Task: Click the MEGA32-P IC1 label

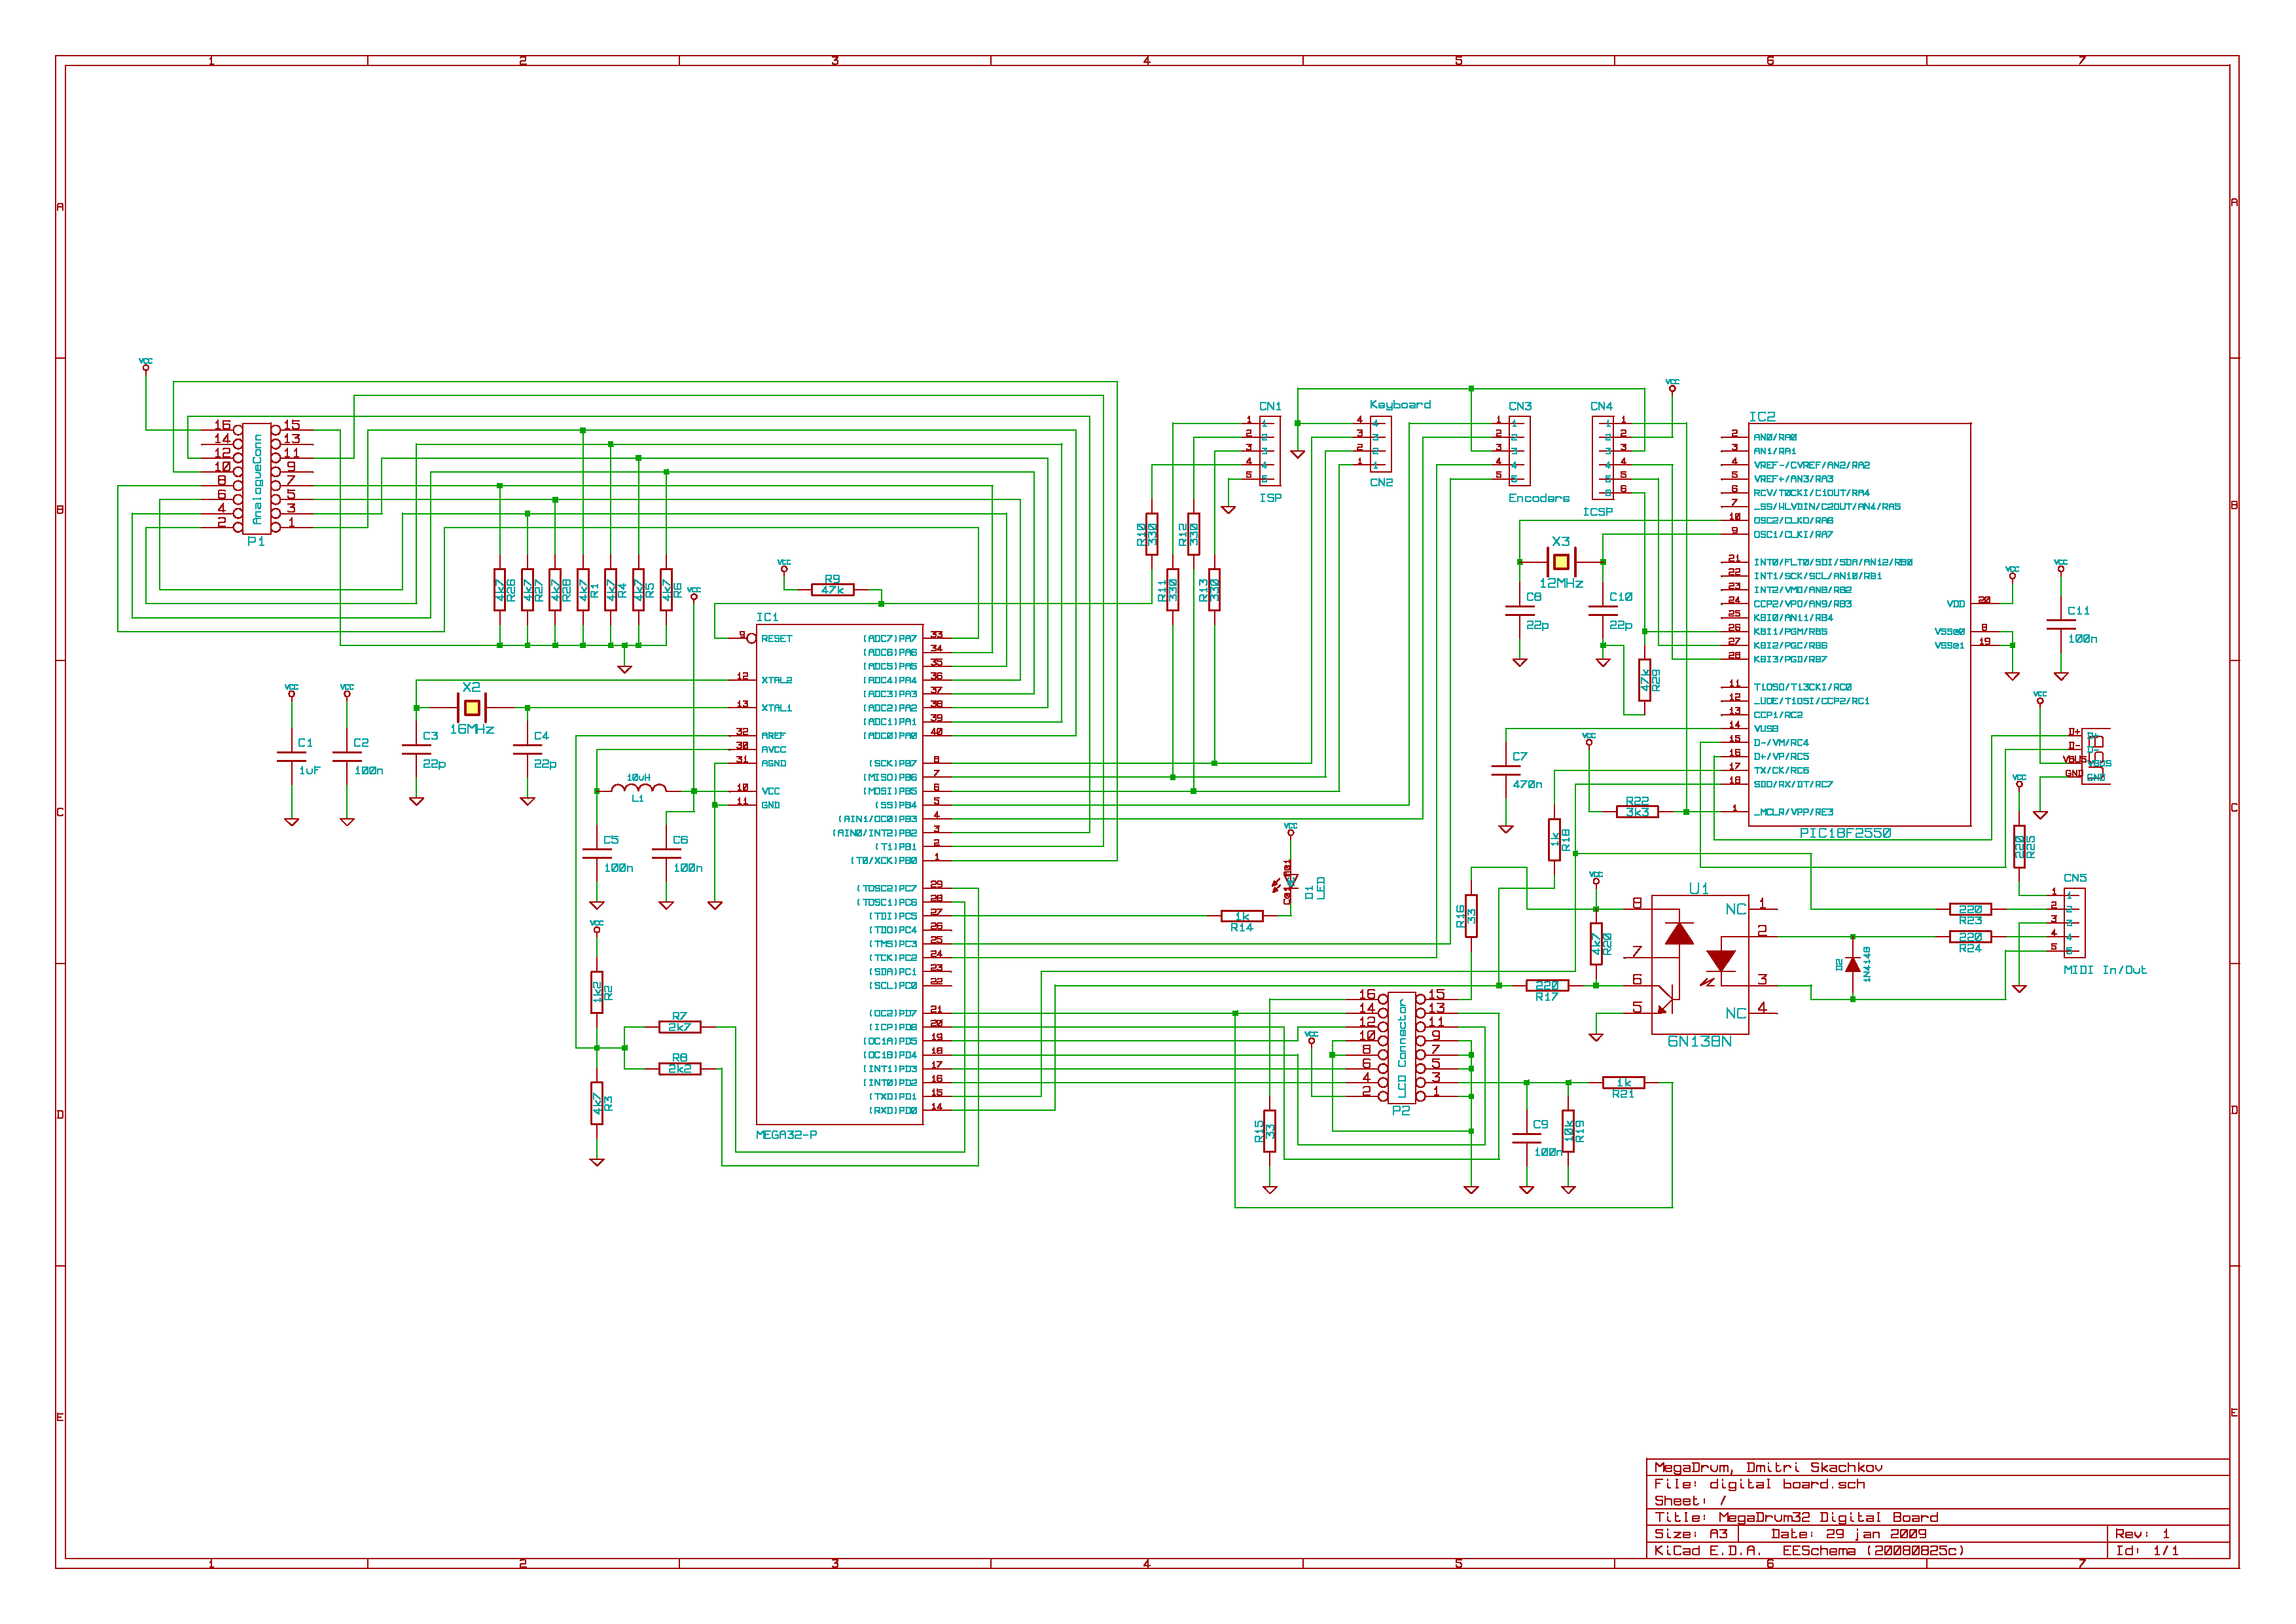Action: [x=786, y=1135]
